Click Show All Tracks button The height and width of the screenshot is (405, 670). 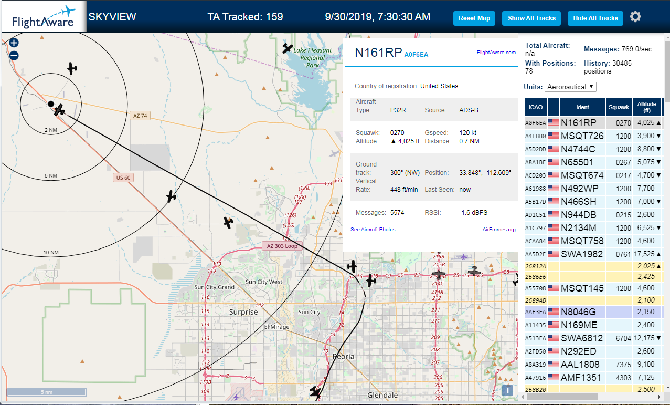531,18
